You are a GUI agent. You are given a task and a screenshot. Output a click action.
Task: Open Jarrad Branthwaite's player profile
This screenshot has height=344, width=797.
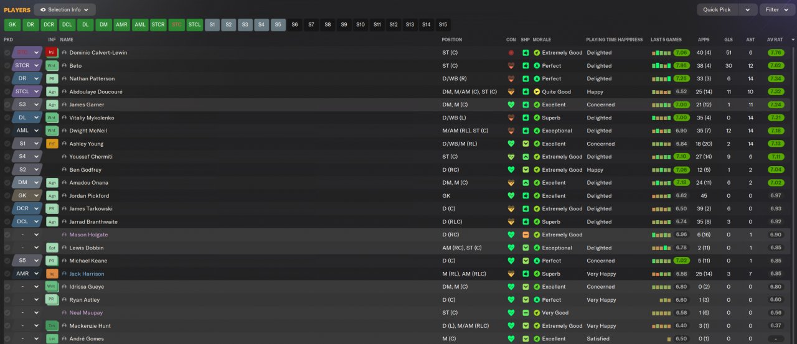coord(93,222)
